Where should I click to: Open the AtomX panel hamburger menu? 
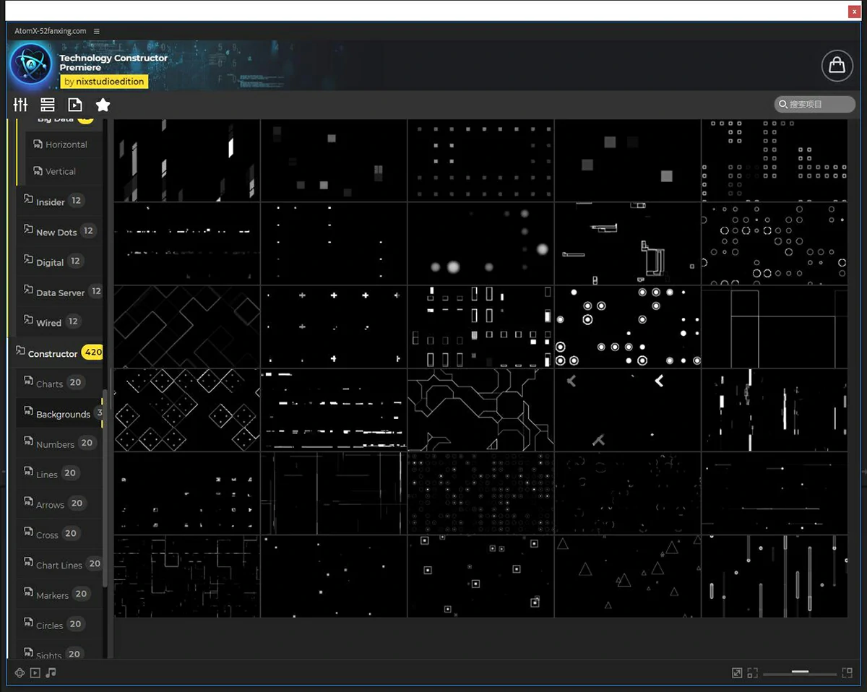97,31
